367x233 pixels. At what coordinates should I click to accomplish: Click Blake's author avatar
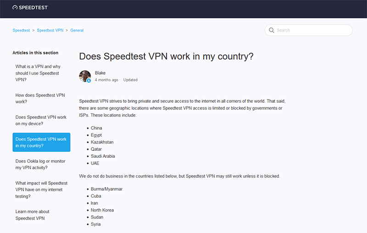(85, 76)
